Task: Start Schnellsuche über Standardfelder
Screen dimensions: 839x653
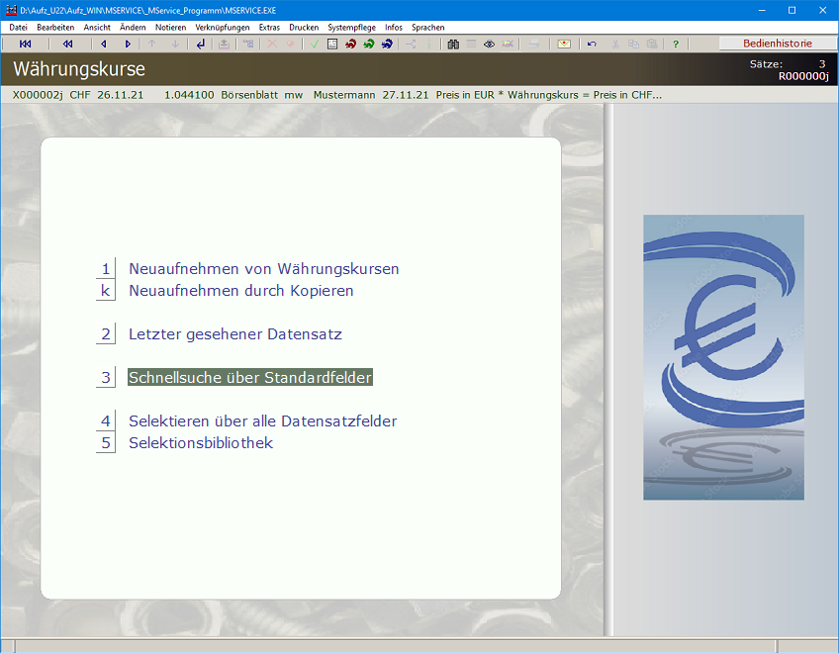Action: (249, 378)
